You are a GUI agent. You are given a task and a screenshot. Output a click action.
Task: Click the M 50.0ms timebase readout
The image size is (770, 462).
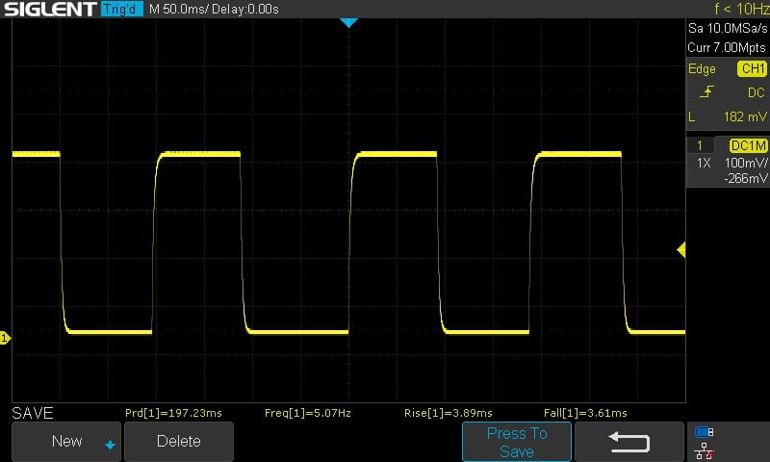[178, 9]
